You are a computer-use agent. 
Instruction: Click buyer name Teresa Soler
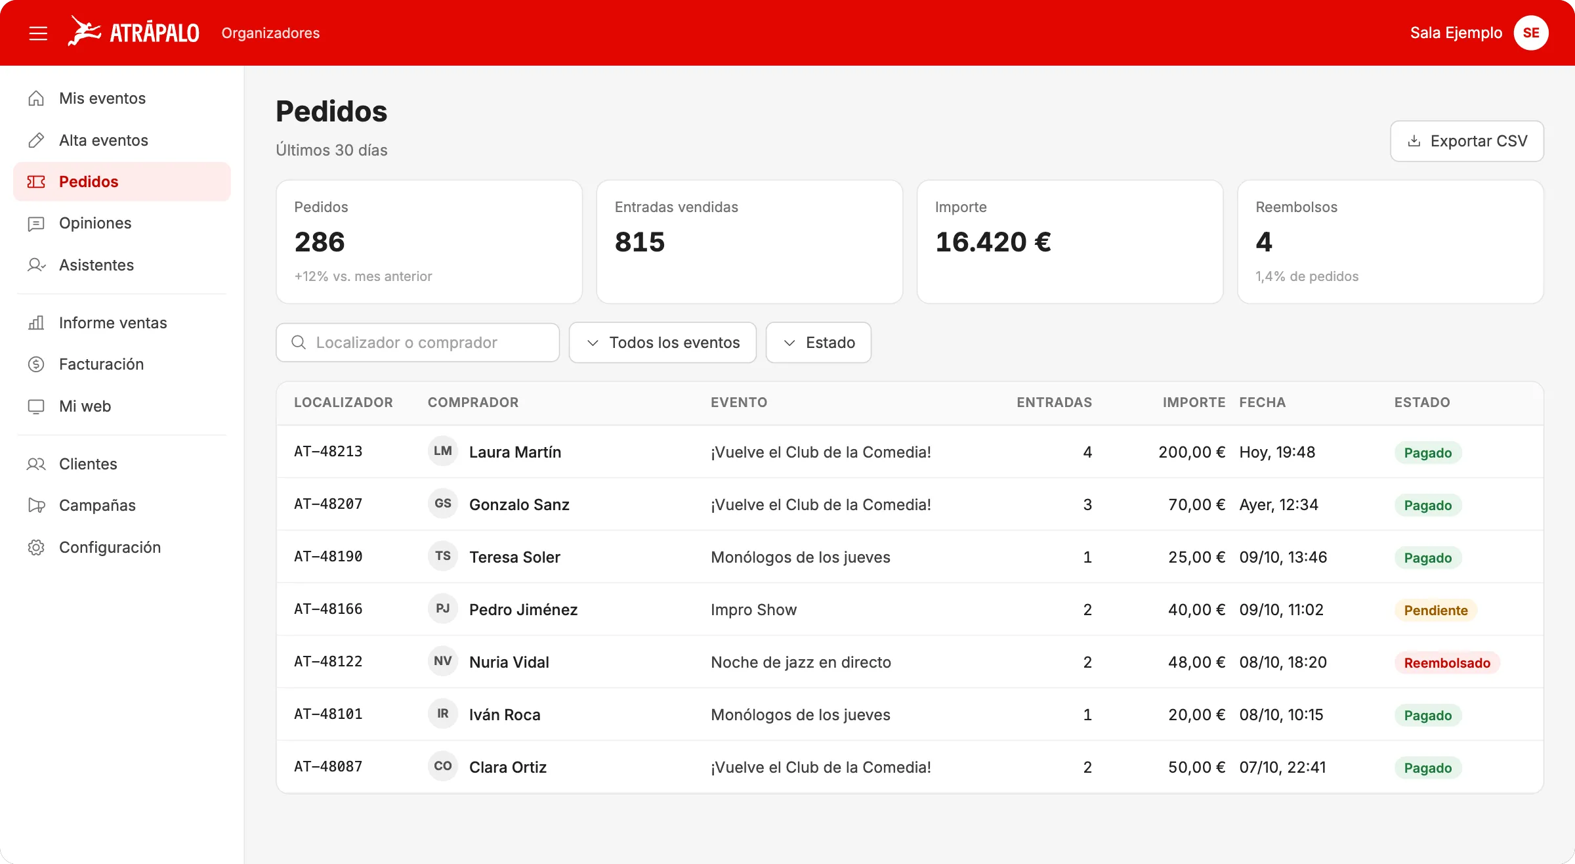[x=514, y=557]
